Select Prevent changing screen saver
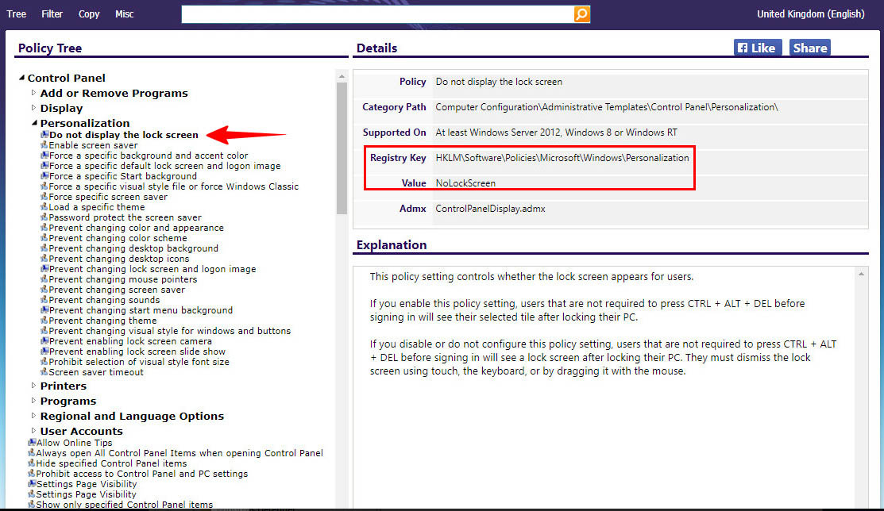Screen dimensions: 884x511 point(117,290)
